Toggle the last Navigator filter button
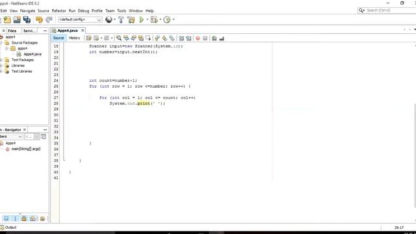416x234 pixels. (42, 218)
